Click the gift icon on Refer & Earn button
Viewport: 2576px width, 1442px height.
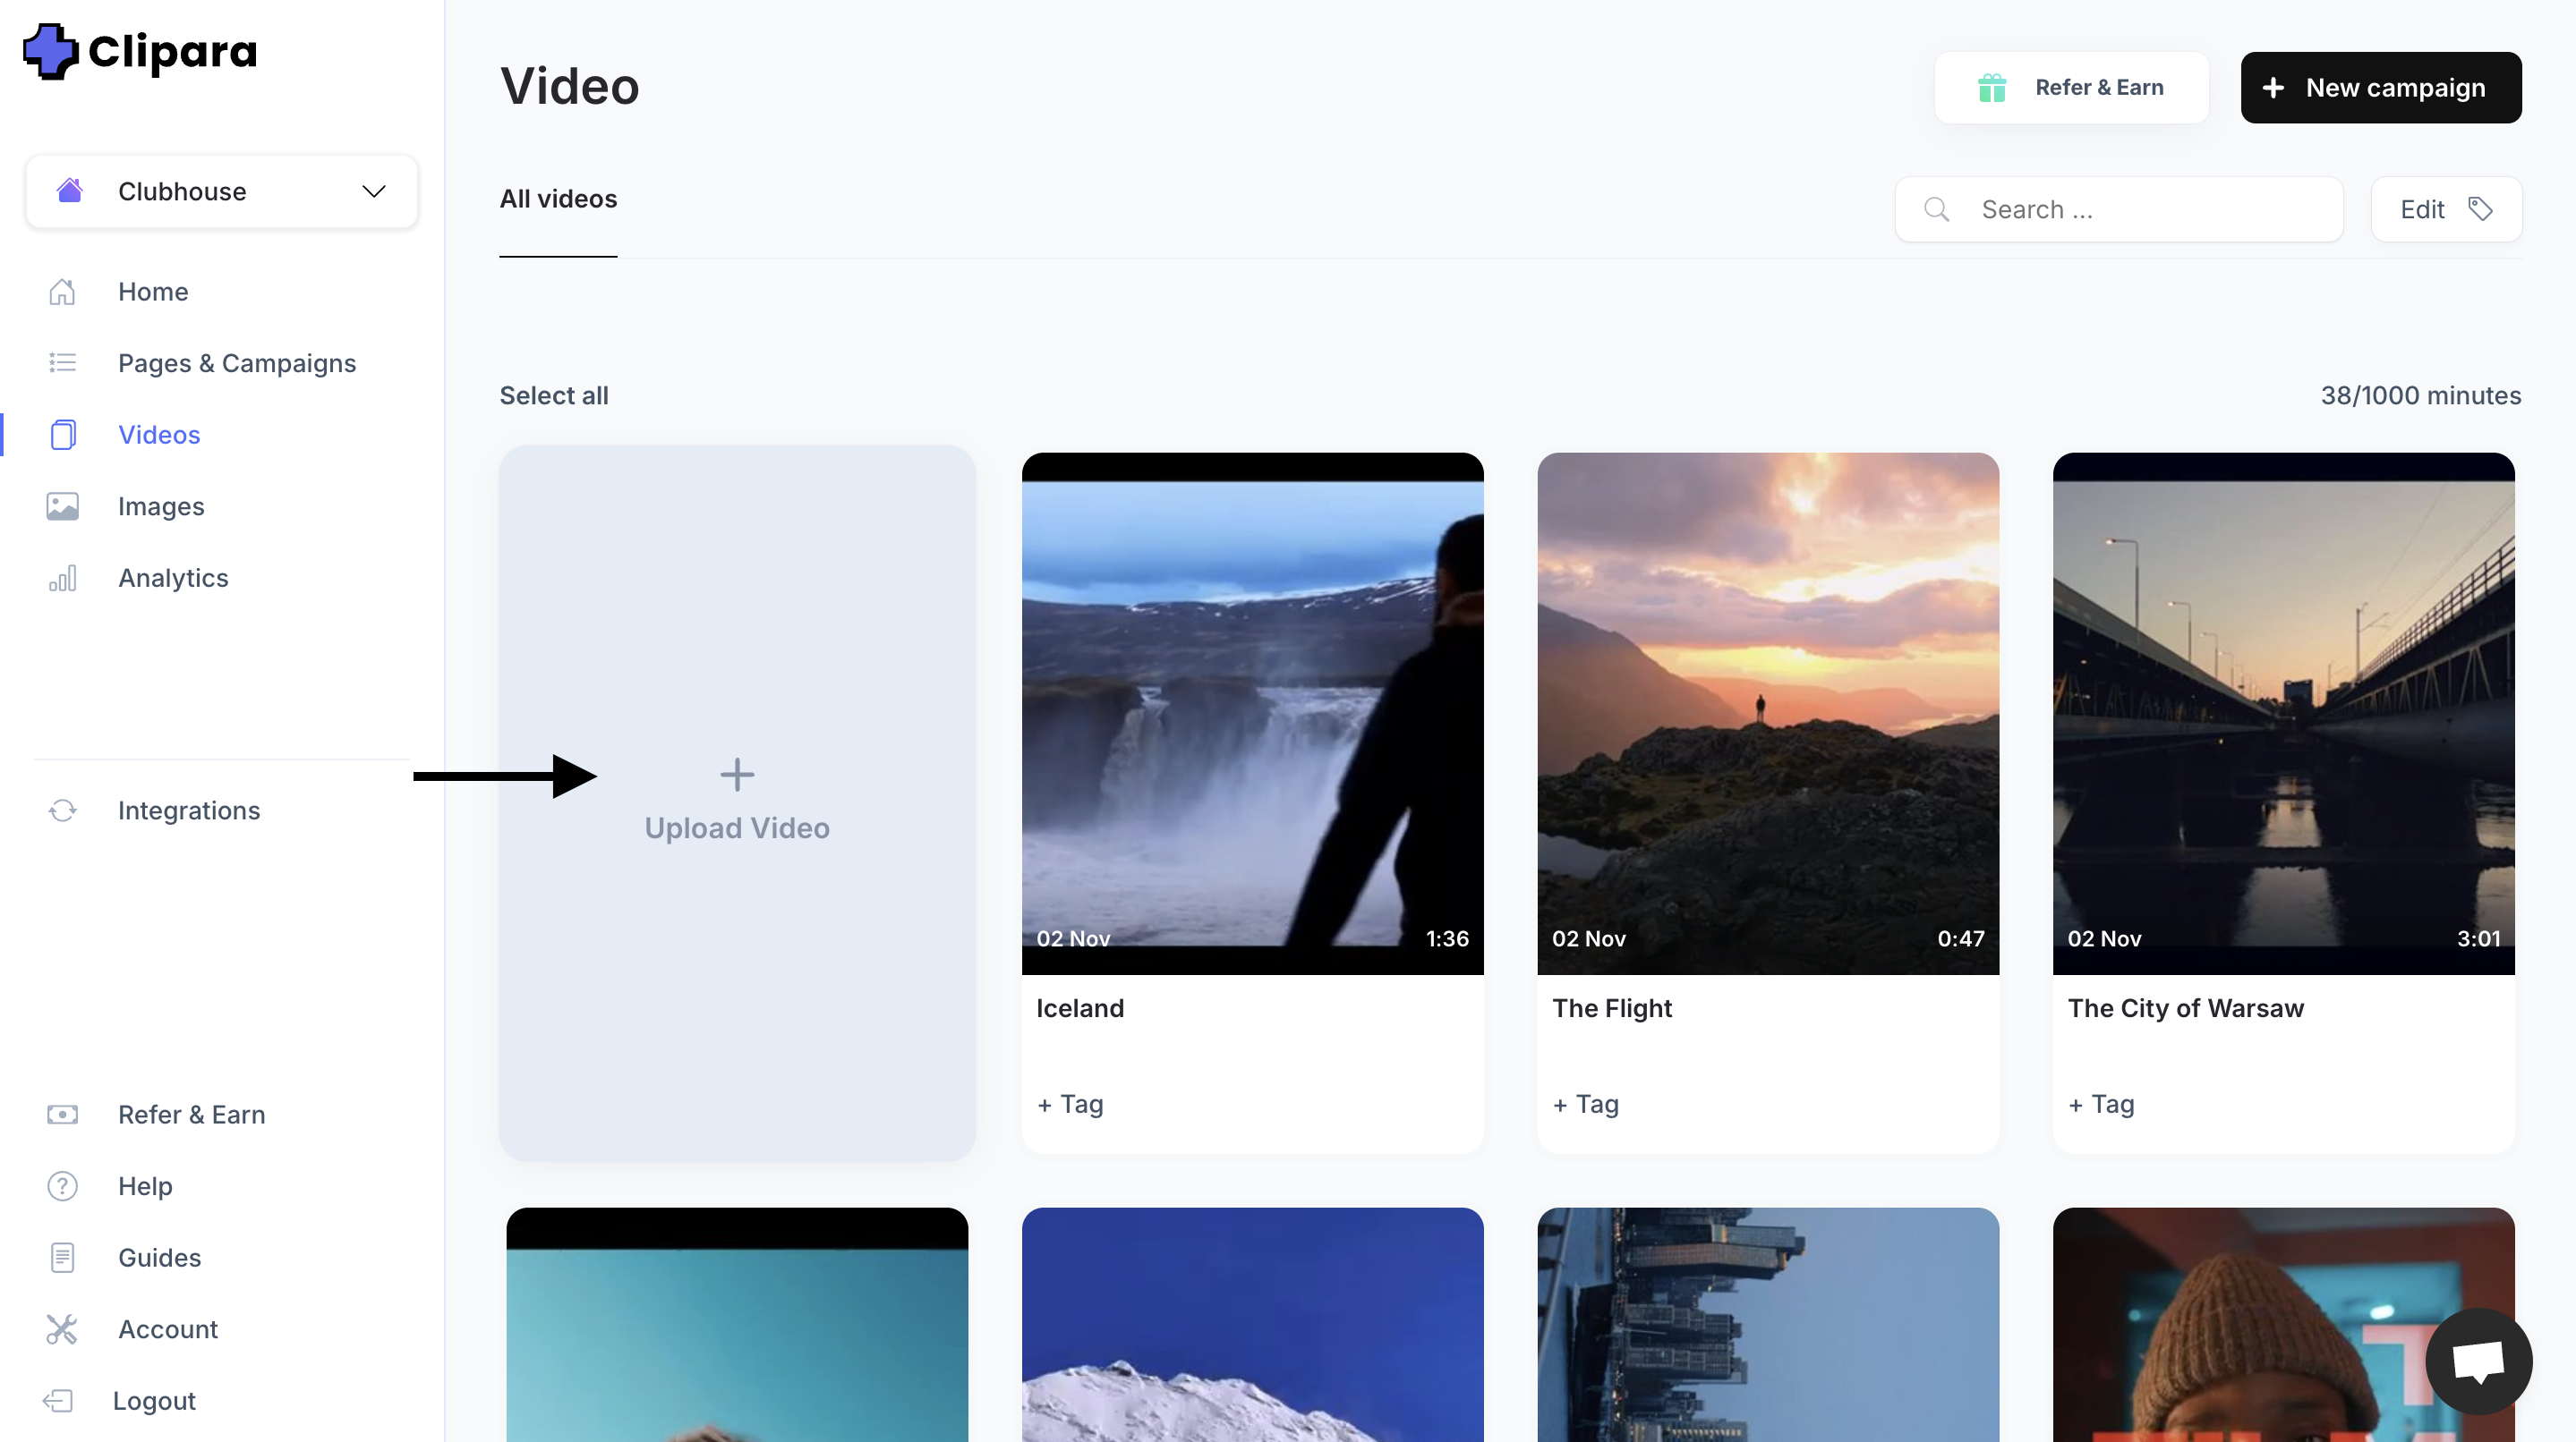[x=1992, y=88]
